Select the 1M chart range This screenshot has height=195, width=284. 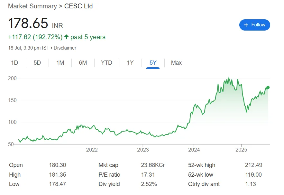click(60, 63)
